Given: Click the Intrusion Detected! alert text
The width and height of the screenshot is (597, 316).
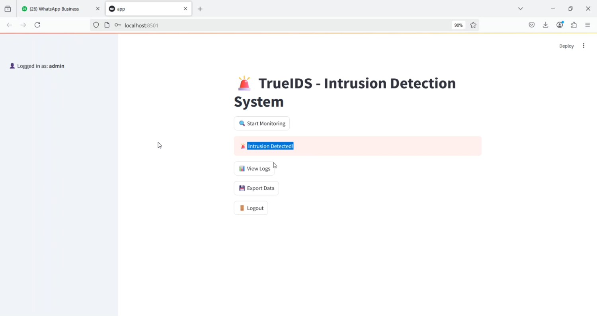Looking at the screenshot, I should point(271,146).
